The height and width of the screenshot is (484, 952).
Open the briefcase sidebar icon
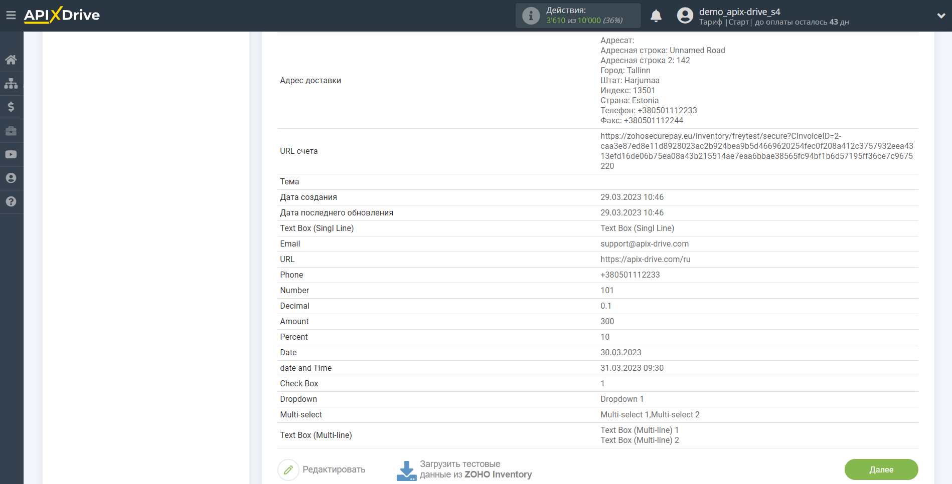11,131
